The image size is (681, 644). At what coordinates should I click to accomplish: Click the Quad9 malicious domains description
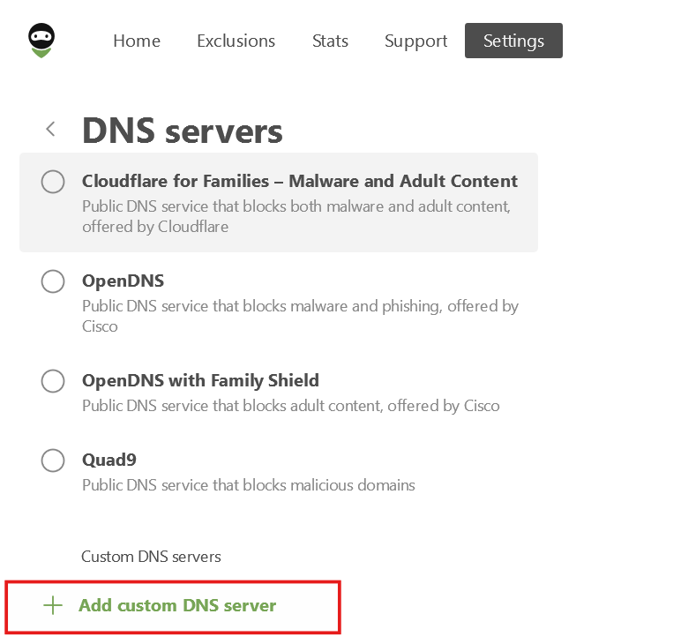248,485
